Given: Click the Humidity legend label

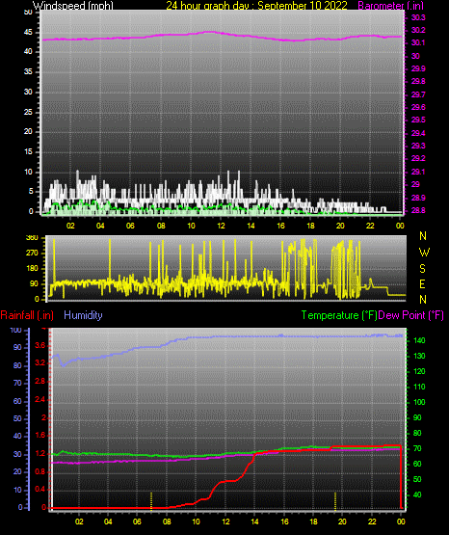Looking at the screenshot, I should 83,315.
